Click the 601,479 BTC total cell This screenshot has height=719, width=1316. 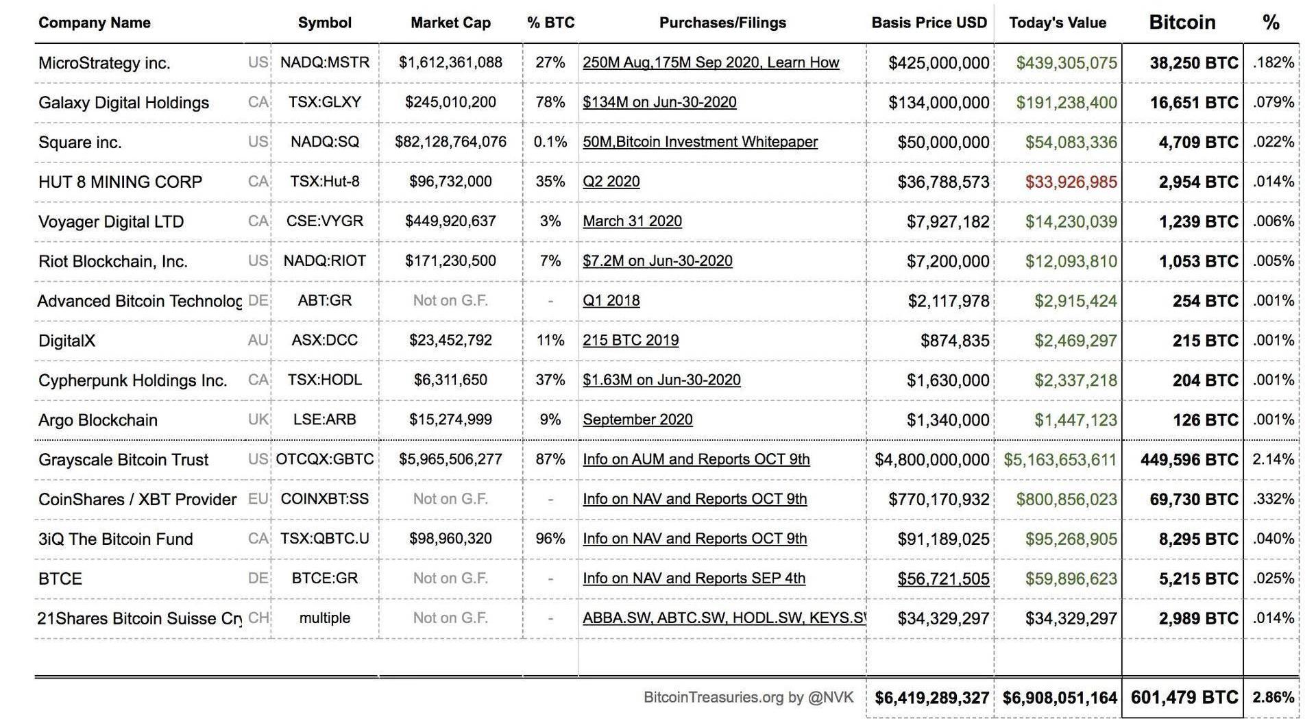[x=1184, y=698]
